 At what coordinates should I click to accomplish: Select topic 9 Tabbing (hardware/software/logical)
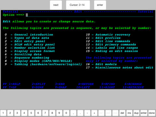click(x=43, y=64)
